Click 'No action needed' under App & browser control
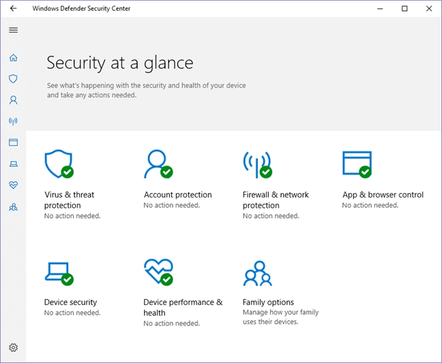The height and width of the screenshot is (363, 442). pos(370,206)
